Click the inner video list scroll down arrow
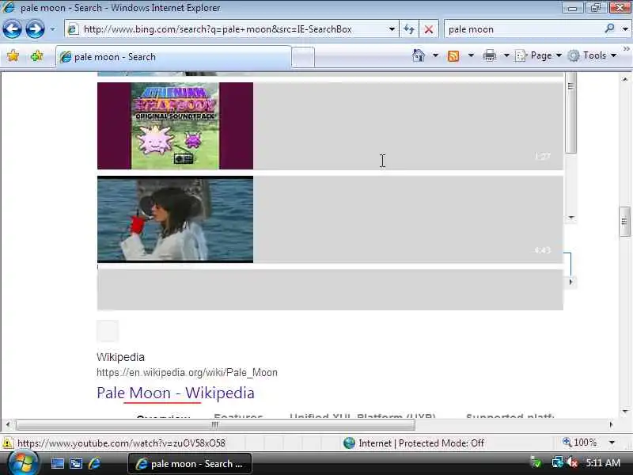The height and width of the screenshot is (475, 633). [570, 217]
